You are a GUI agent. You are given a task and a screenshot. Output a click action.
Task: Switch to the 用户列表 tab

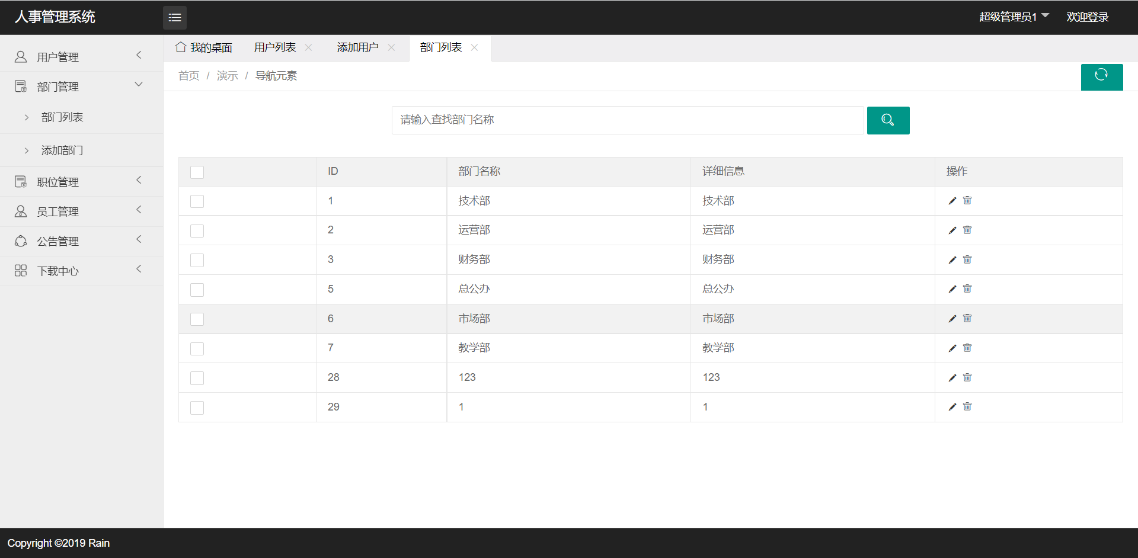click(275, 47)
